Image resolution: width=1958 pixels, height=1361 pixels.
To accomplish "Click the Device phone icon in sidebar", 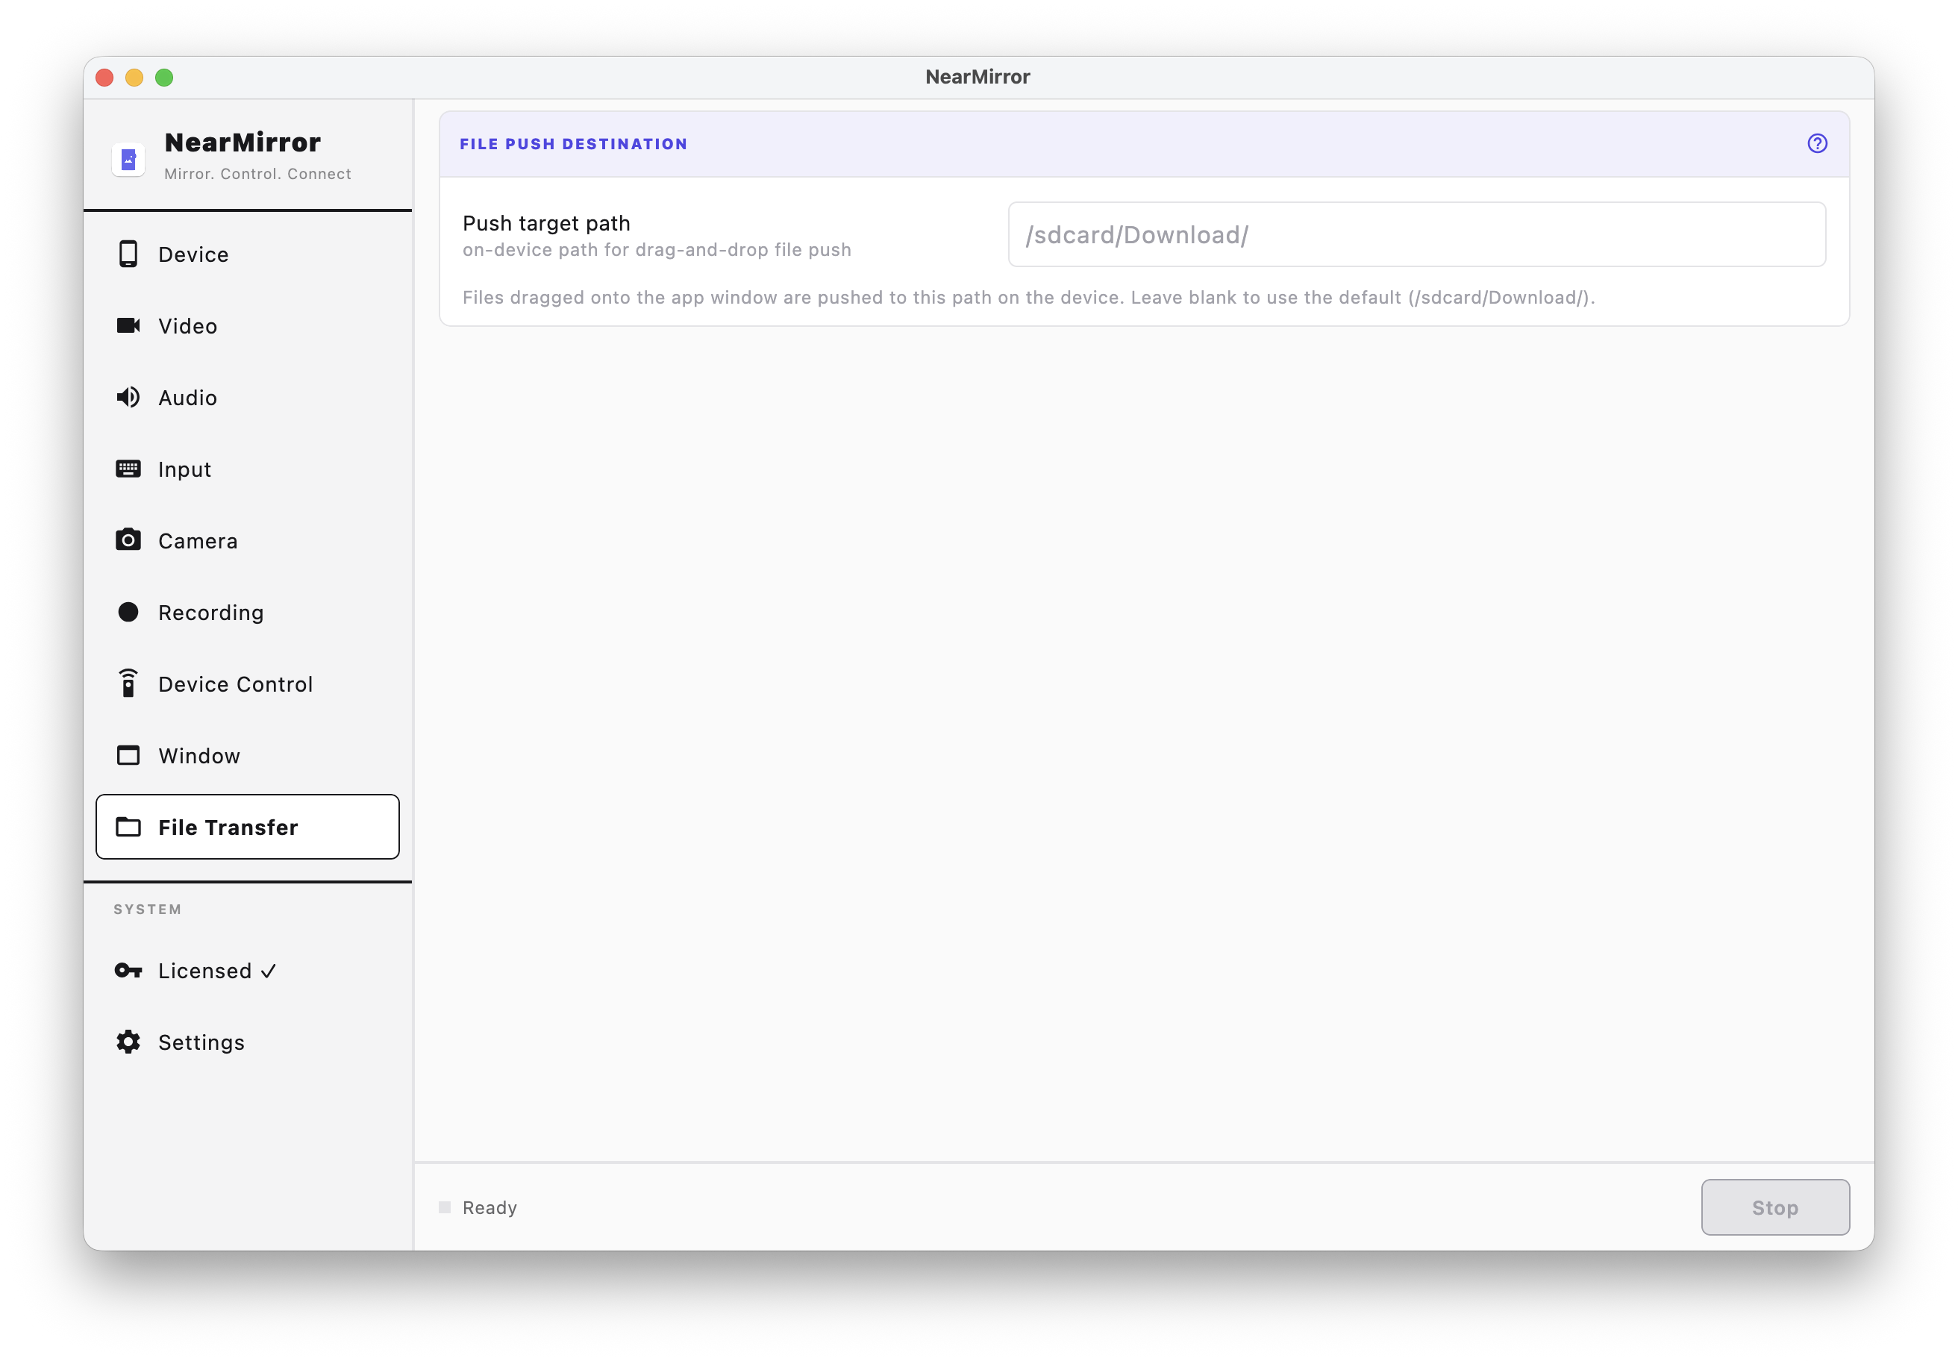I will [x=128, y=253].
